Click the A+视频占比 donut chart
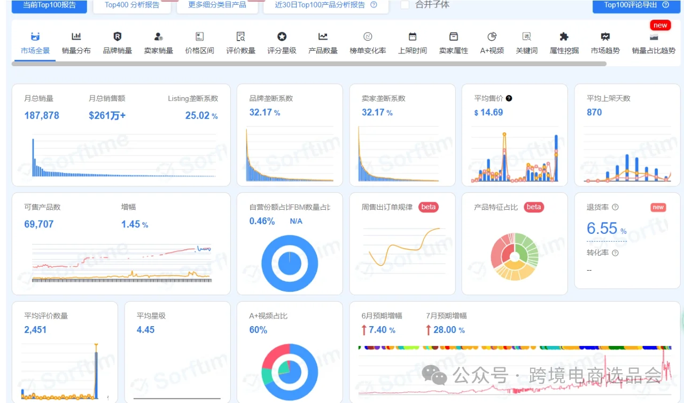This screenshot has height=403, width=684. [290, 372]
